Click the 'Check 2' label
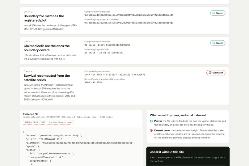Image resolution: width=249 pixels, height=166 pixels. (28, 12)
